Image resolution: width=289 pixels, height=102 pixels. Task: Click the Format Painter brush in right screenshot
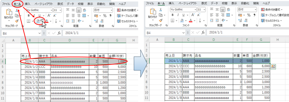(x=161, y=20)
